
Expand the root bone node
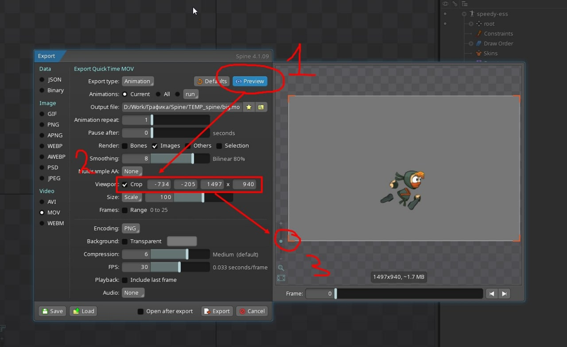[471, 24]
